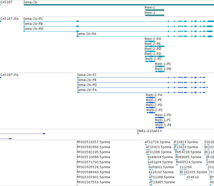Select the 211266 feature label
This screenshot has width=214, height=186.
[x=186, y=167]
